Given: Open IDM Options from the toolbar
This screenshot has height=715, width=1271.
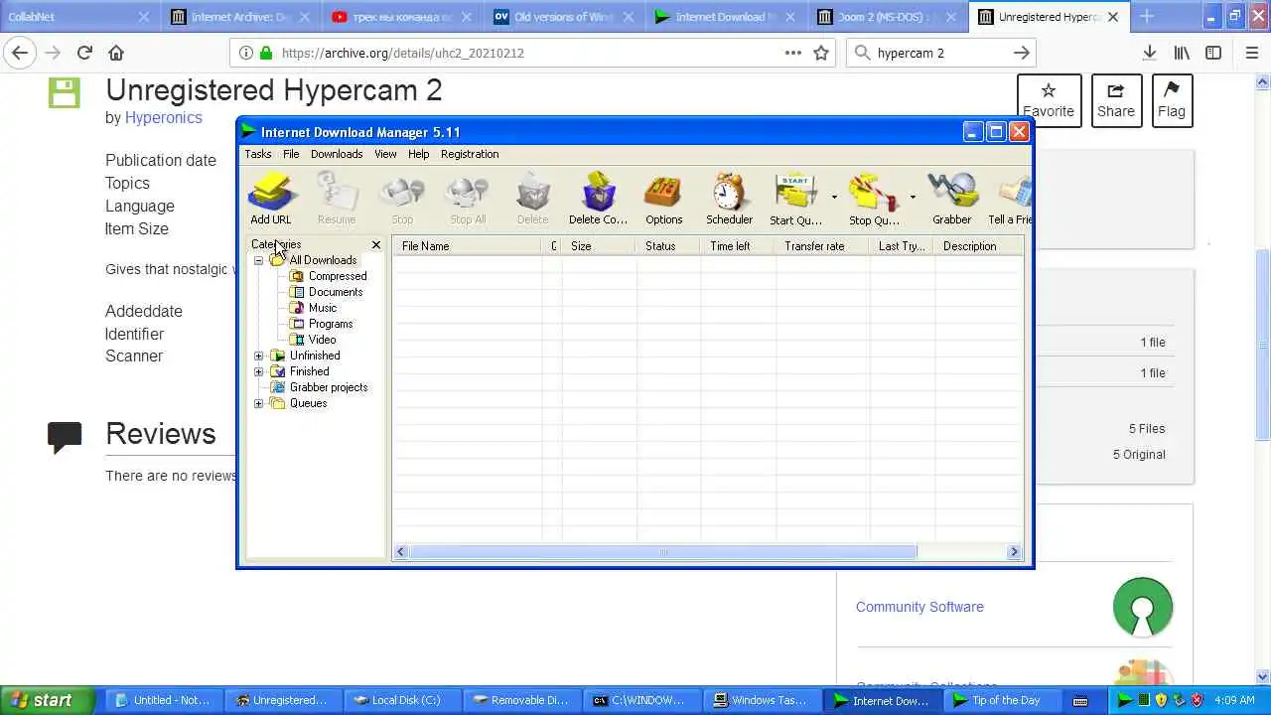Looking at the screenshot, I should (663, 198).
